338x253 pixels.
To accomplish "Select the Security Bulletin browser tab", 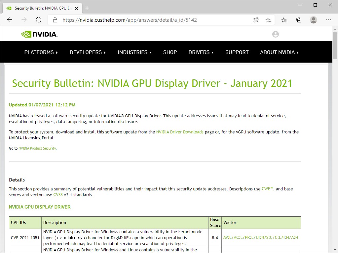I will [x=42, y=8].
